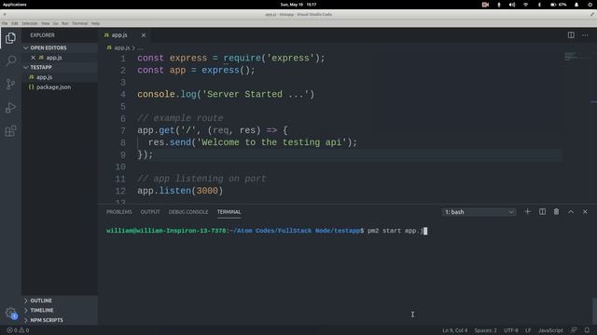Click the JavaScript language mode selector
The image size is (597, 335).
(x=550, y=330)
